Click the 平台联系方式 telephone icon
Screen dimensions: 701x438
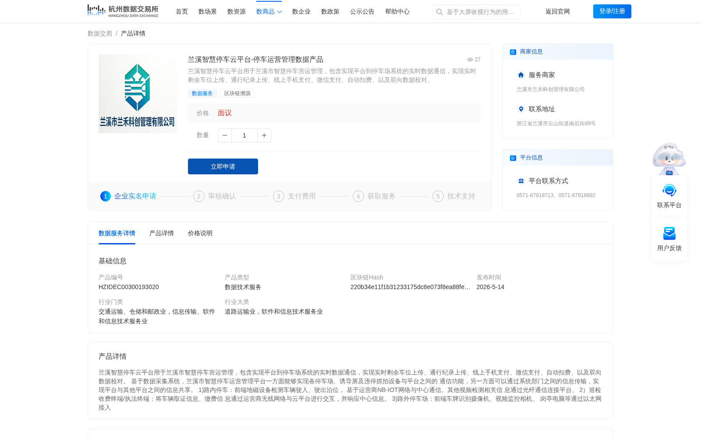point(521,181)
